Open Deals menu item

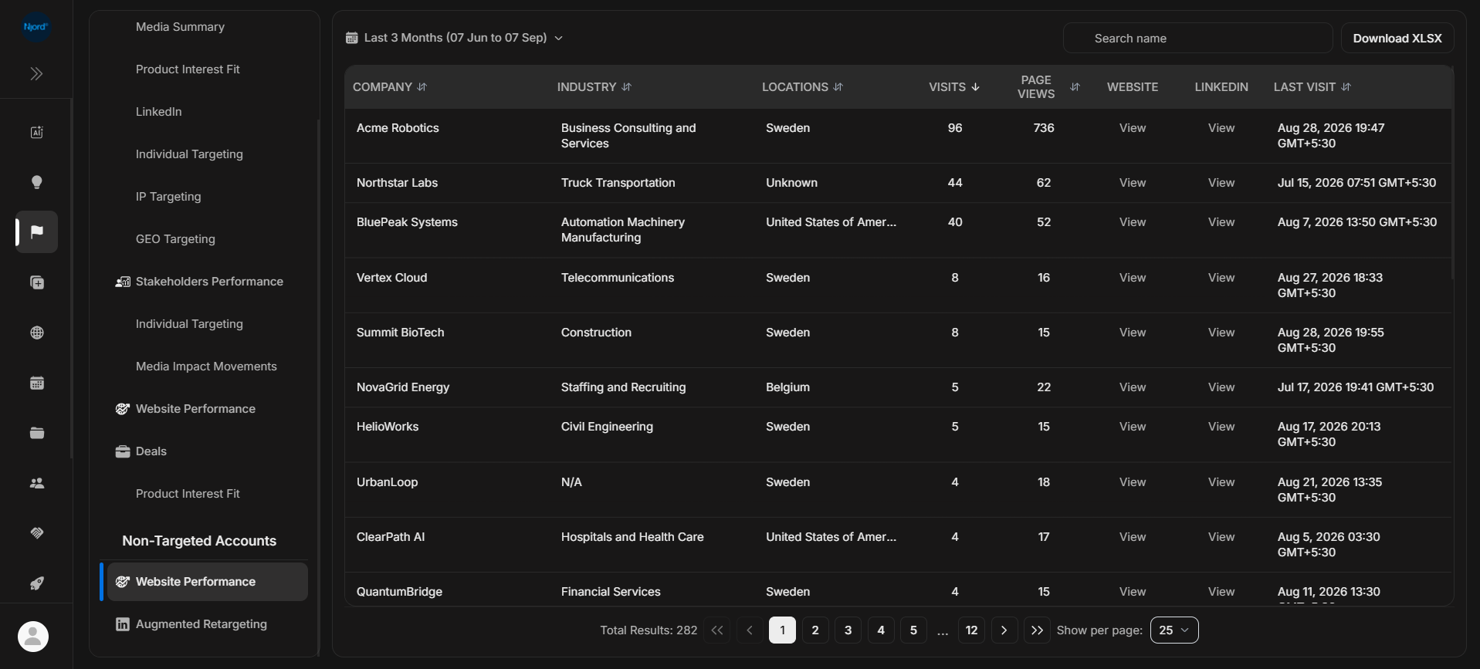pyautogui.click(x=151, y=451)
